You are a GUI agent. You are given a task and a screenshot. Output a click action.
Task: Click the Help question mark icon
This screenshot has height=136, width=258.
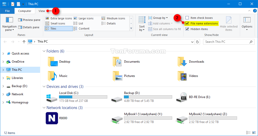(x=255, y=11)
